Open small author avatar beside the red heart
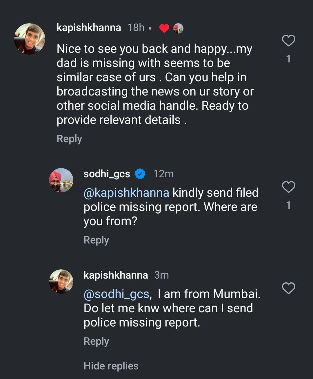The height and width of the screenshot is (379, 313). point(178,28)
